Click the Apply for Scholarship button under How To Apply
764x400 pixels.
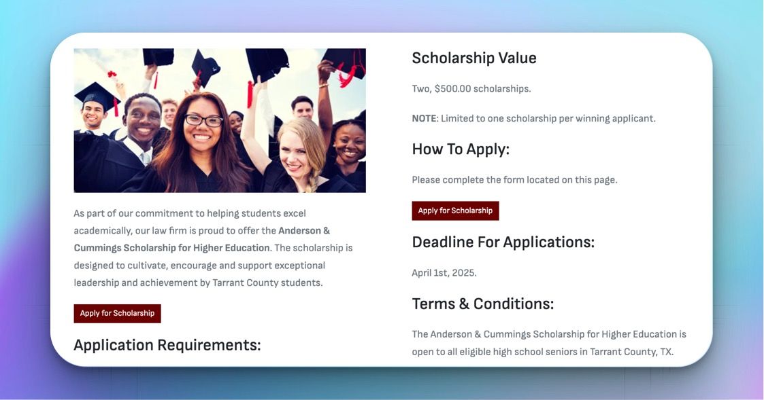click(455, 211)
